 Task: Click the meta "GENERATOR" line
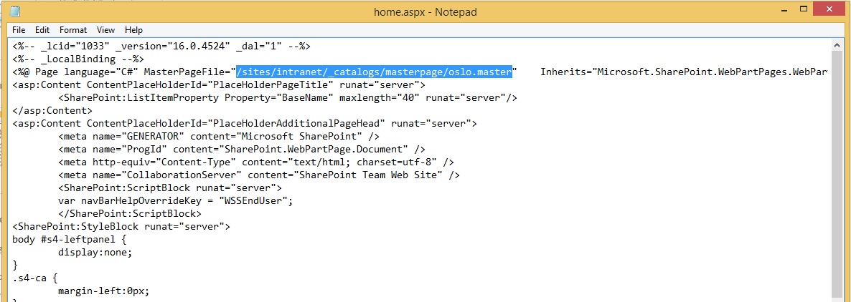click(219, 137)
